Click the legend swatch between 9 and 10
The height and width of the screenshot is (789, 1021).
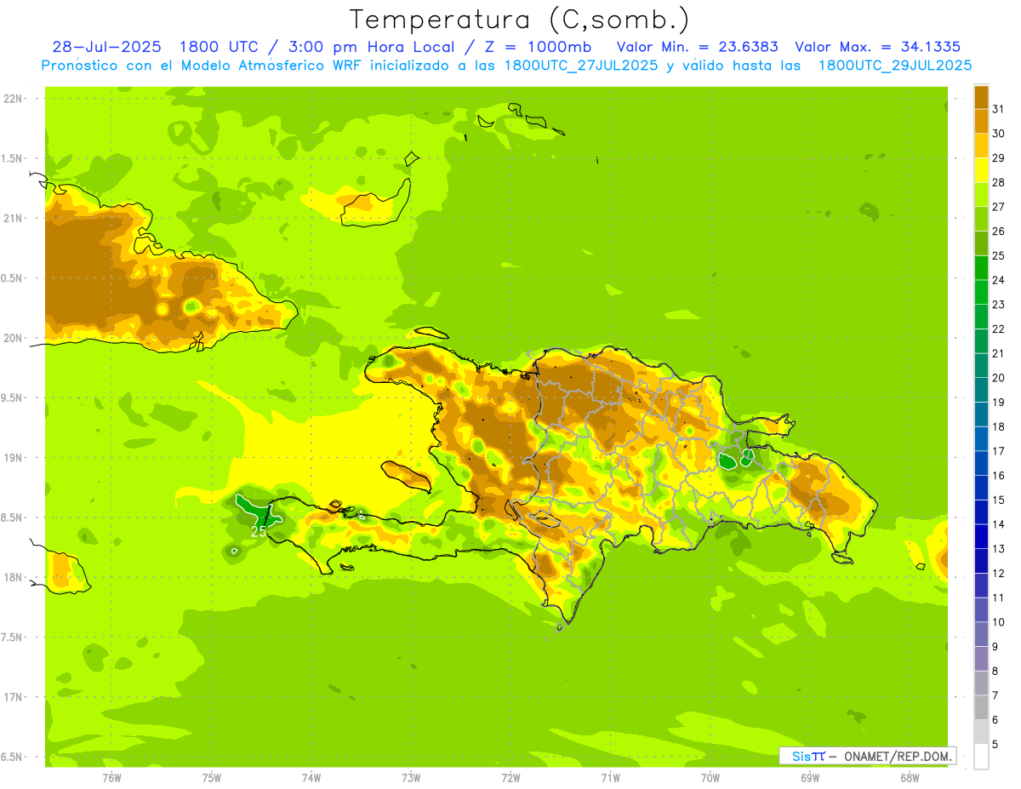[x=981, y=635]
